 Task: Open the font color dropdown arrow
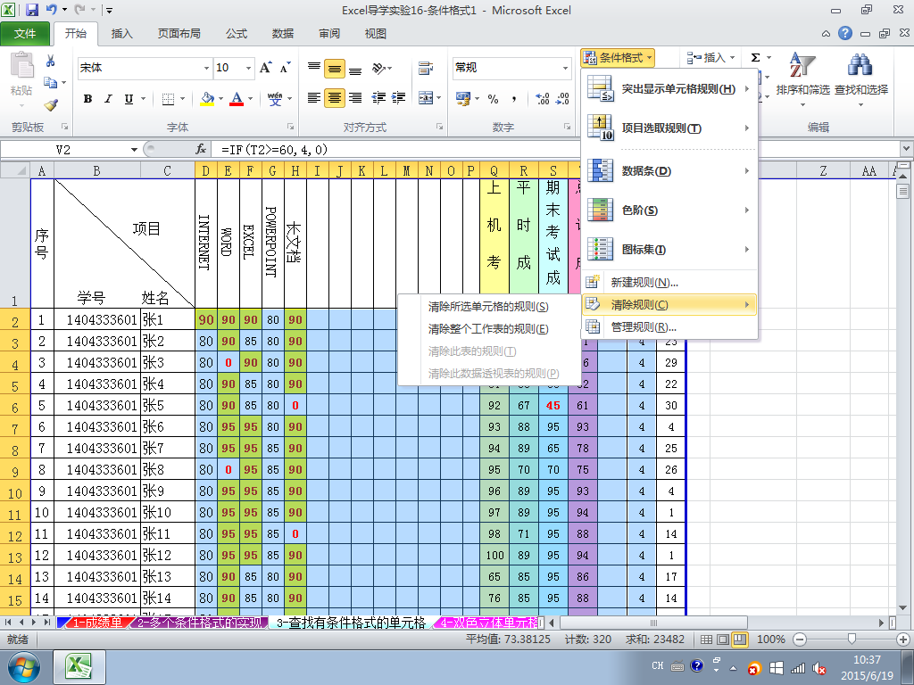[x=251, y=99]
